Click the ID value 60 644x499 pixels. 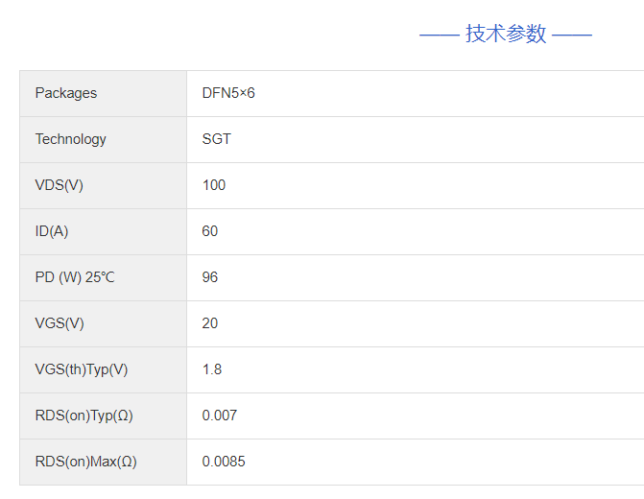point(210,231)
